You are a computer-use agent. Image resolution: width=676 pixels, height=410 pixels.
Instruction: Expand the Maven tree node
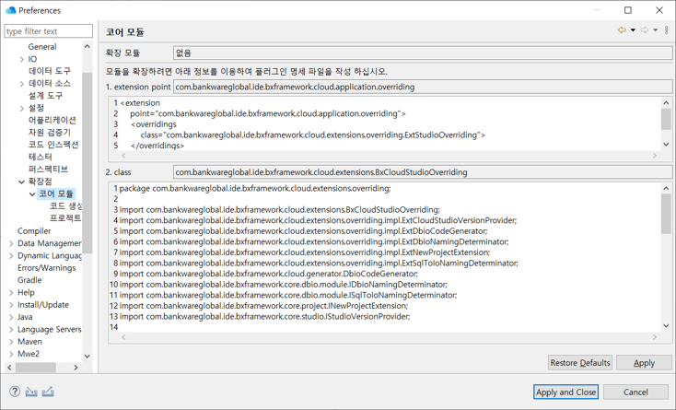click(x=11, y=342)
